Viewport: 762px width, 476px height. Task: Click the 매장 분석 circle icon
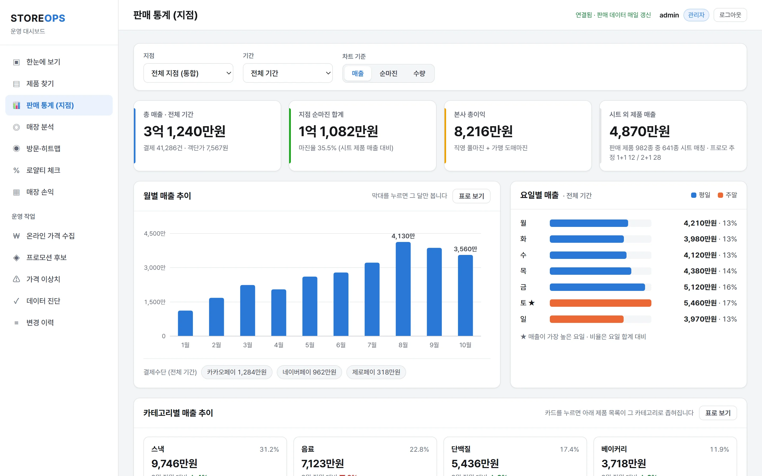(x=16, y=127)
